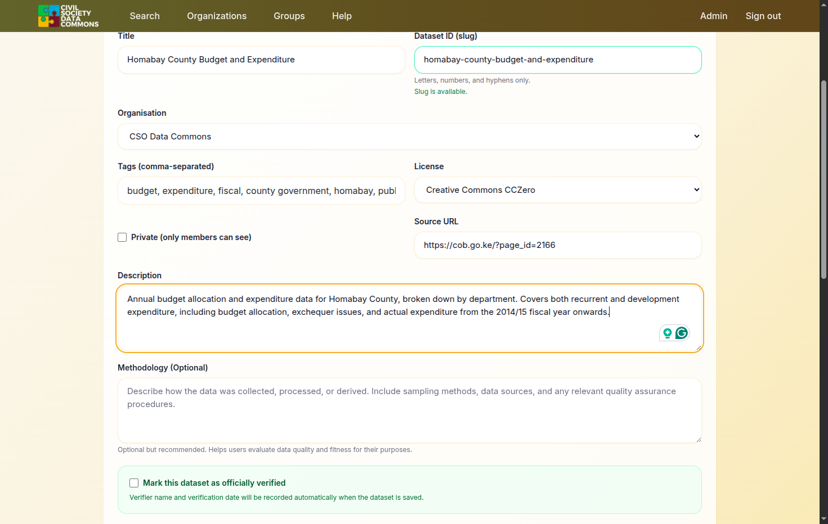Click the Admin link

click(714, 16)
